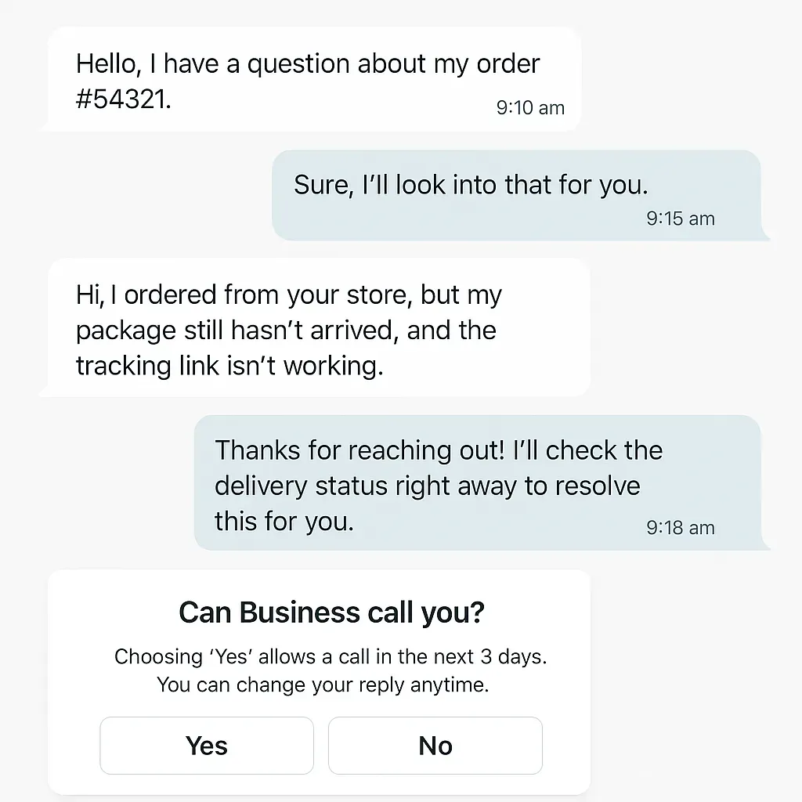This screenshot has height=802, width=802.
Task: Click the No button to decline calls
Action: pyautogui.click(x=435, y=745)
